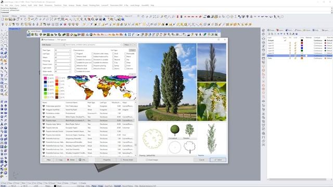Open the Shape filter dropdown
This screenshot has width=333, height=187.
point(62,57)
